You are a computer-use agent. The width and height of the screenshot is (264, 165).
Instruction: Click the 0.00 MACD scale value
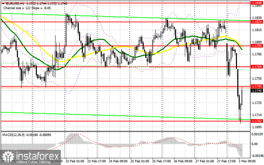(x=255, y=144)
